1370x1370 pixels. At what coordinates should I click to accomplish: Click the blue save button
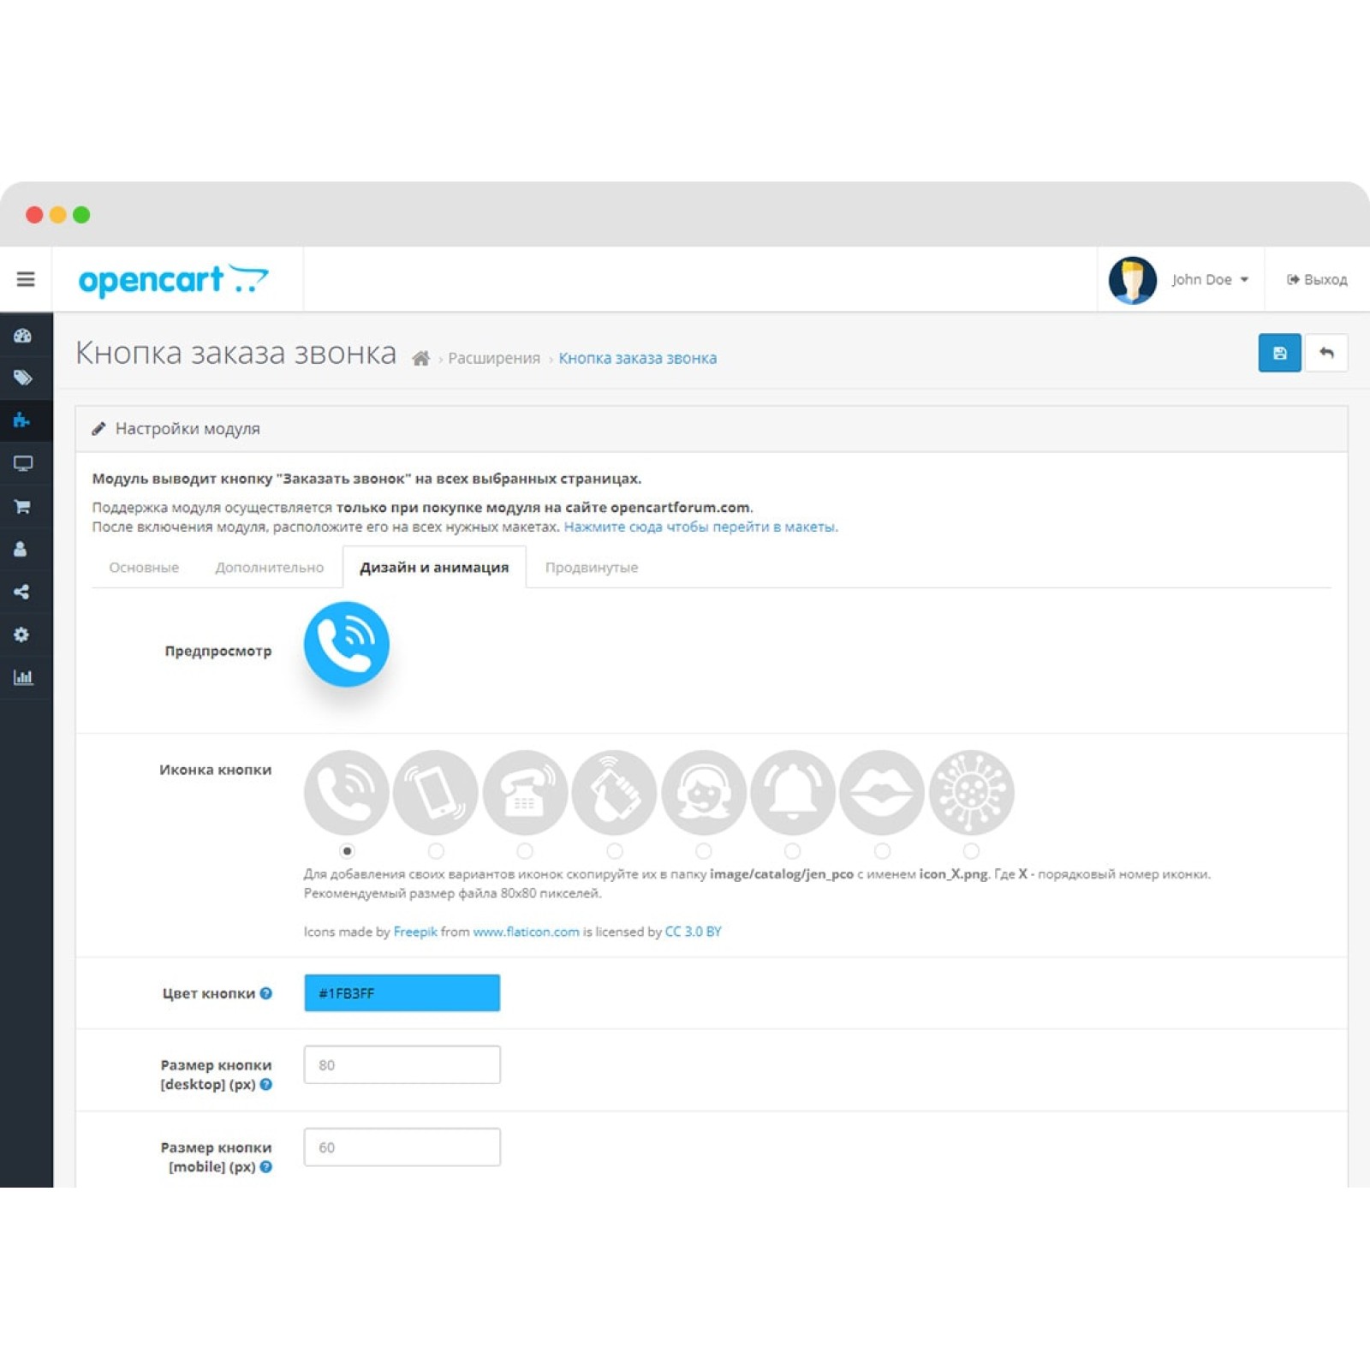(1279, 353)
